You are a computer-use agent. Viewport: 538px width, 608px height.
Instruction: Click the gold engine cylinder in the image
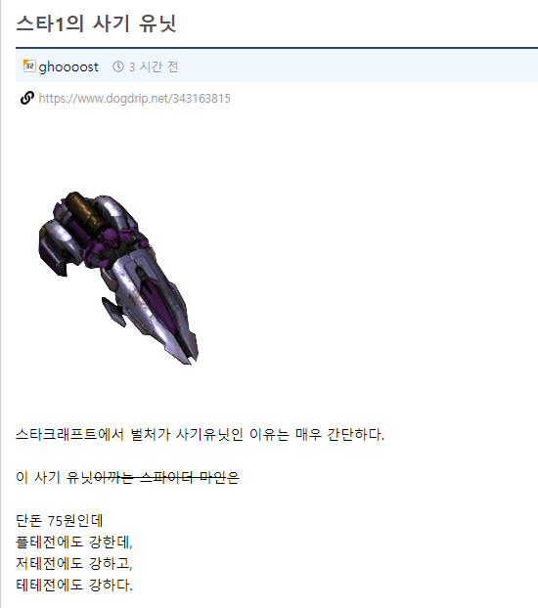85,212
